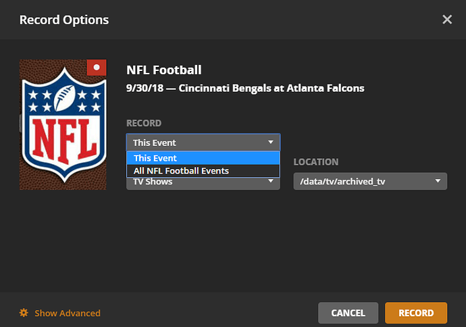466x327 pixels.
Task: Click the RECORD field label
Action: pyautogui.click(x=144, y=124)
